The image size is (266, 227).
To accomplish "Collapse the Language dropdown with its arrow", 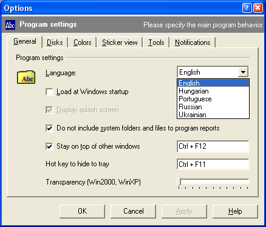I will point(243,72).
